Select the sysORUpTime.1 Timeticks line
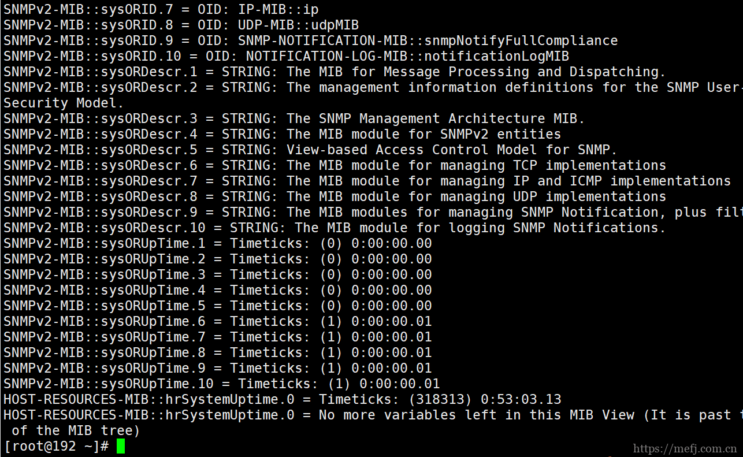This screenshot has height=457, width=743. point(217,243)
